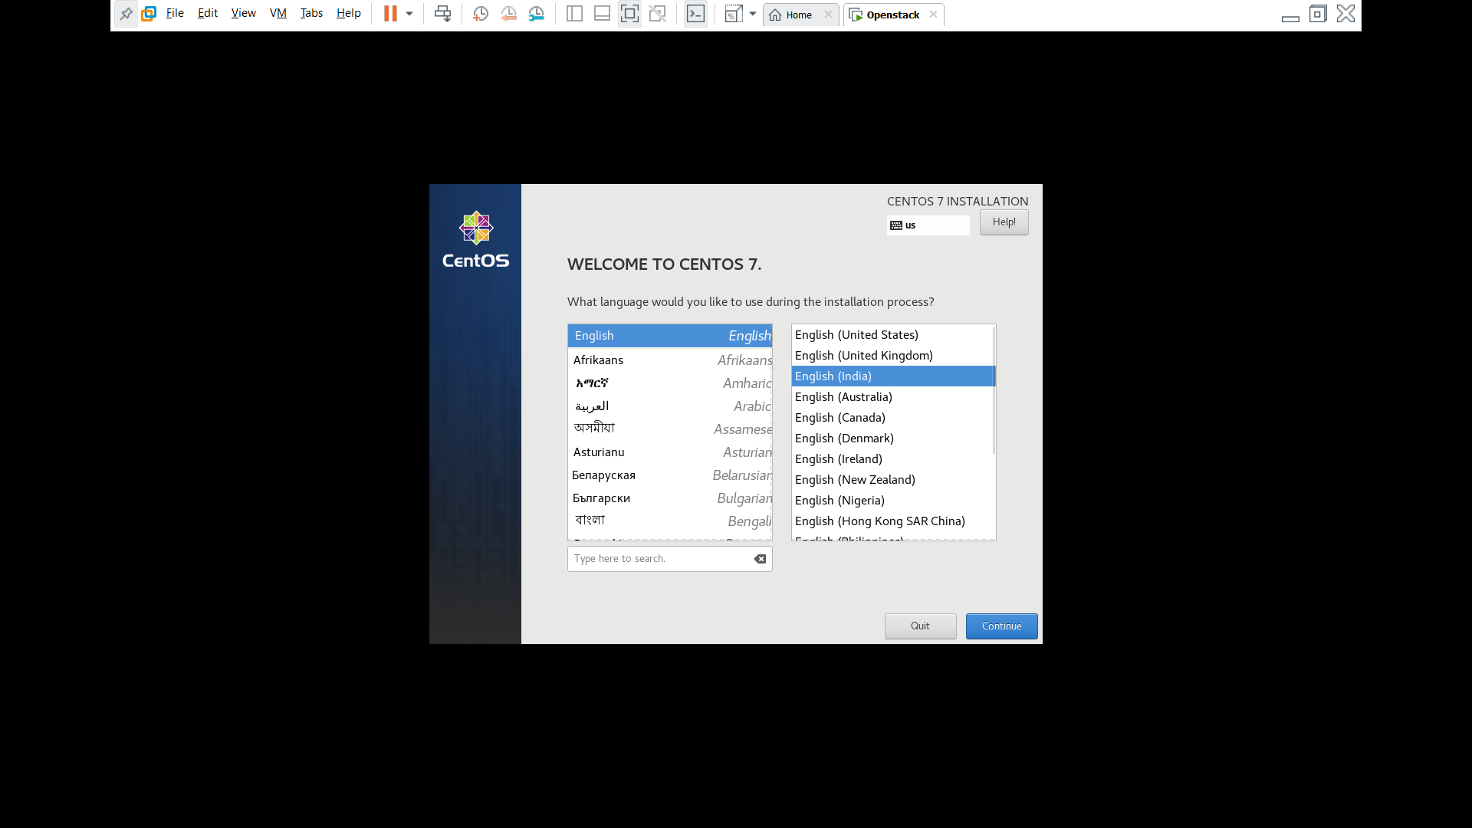
Task: Revert the VM to its snapshot
Action: (508, 13)
